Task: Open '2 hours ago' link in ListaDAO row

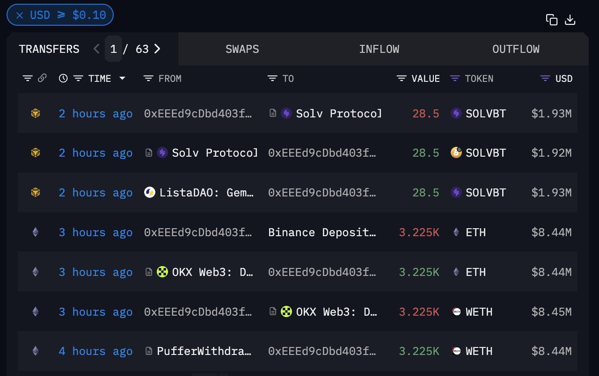Action: click(95, 193)
